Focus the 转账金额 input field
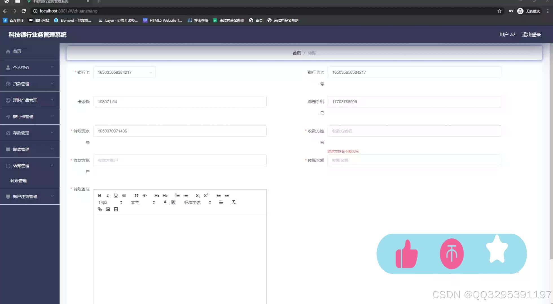The height and width of the screenshot is (304, 553). tap(414, 160)
